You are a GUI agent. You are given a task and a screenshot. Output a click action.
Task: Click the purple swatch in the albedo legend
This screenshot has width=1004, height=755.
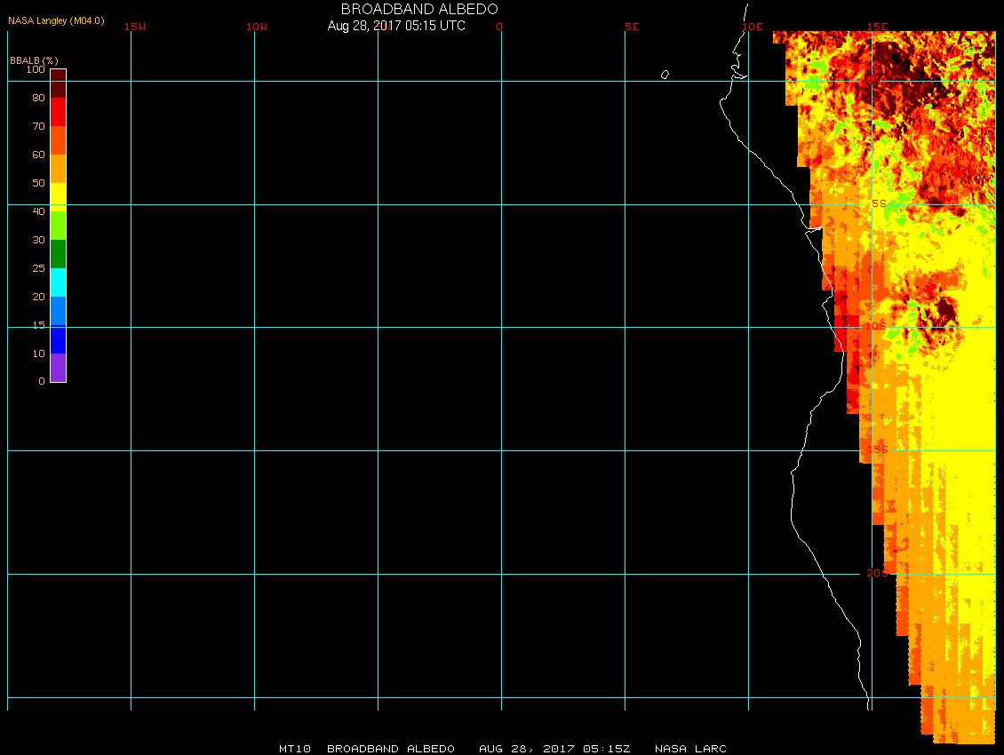(58, 368)
